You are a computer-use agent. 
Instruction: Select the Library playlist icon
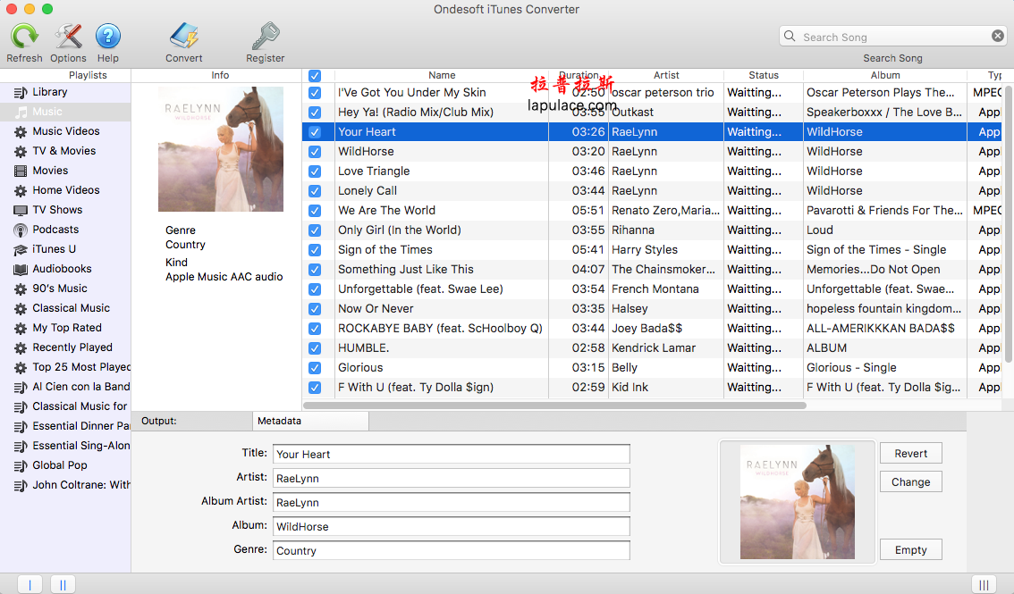point(21,92)
